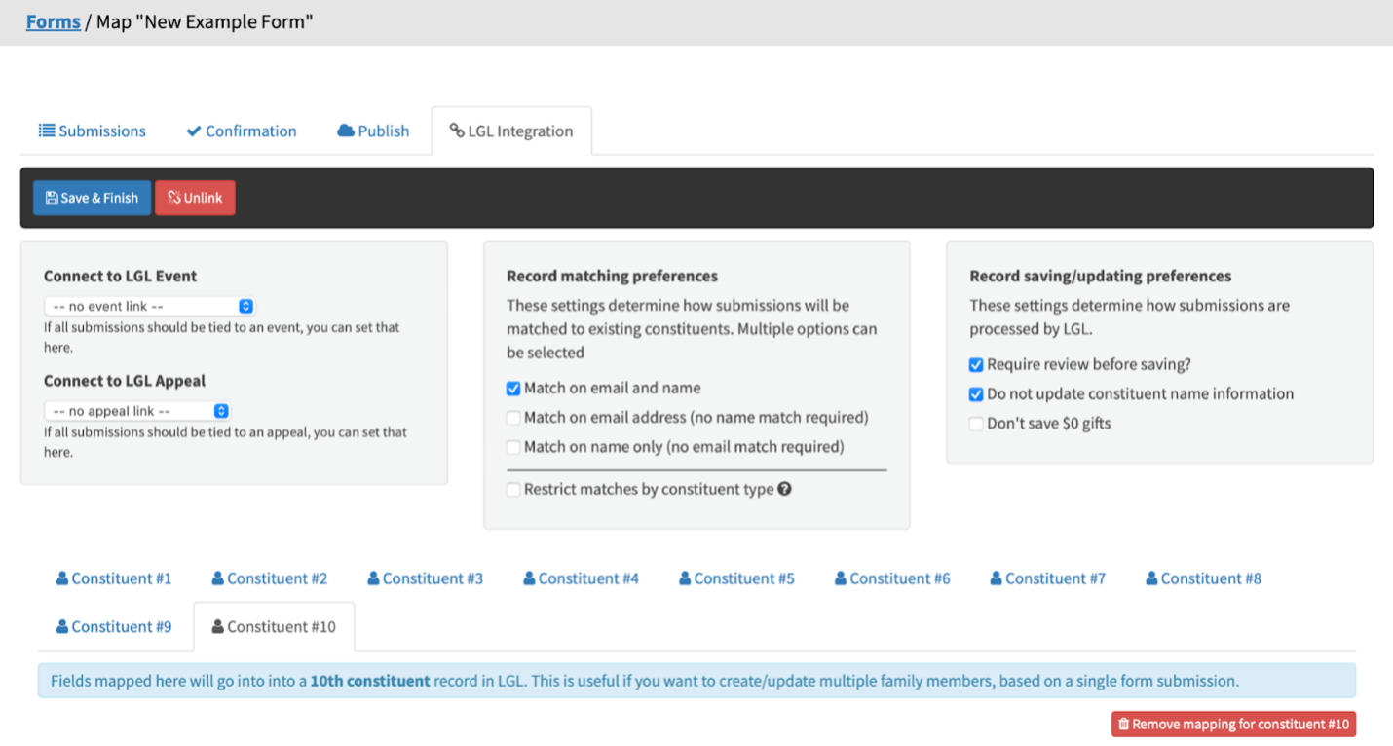The height and width of the screenshot is (746, 1393).
Task: Tick Match on email address checkbox
Action: pos(513,418)
